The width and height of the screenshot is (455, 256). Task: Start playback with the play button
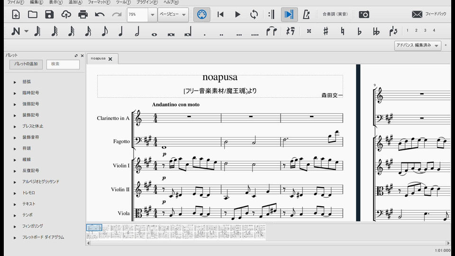point(237,14)
